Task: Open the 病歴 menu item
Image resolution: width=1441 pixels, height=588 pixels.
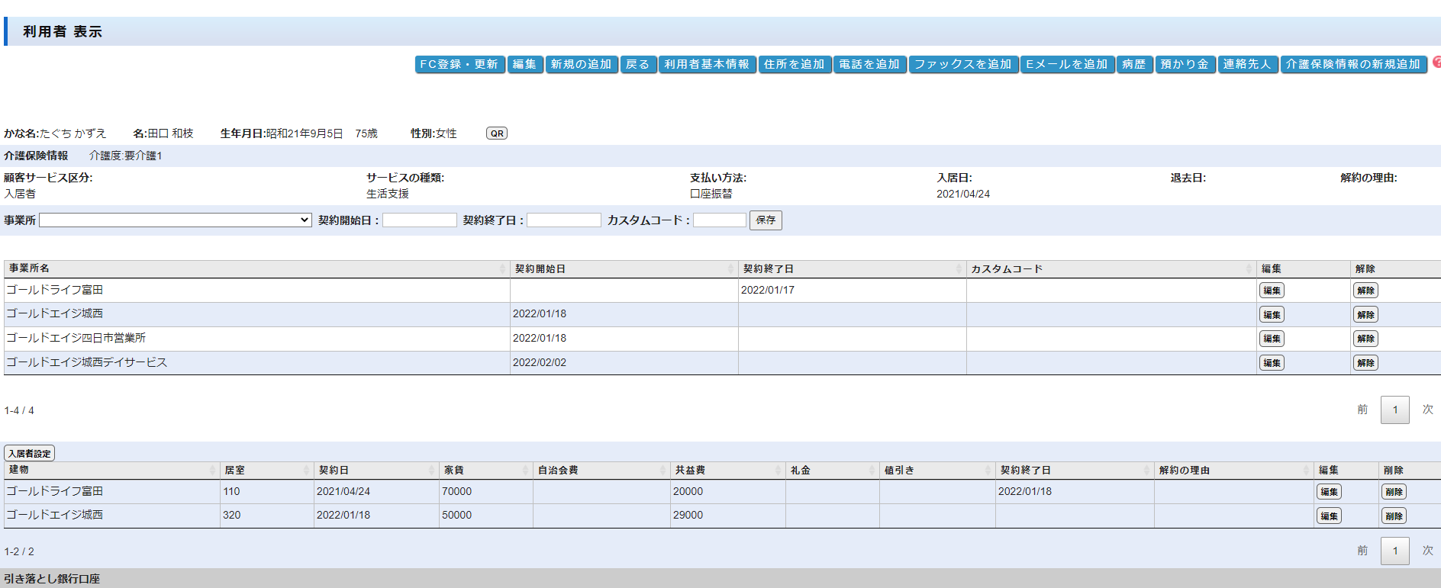Action: click(1134, 65)
